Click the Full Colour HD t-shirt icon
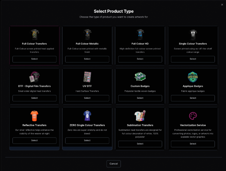 (140, 34)
